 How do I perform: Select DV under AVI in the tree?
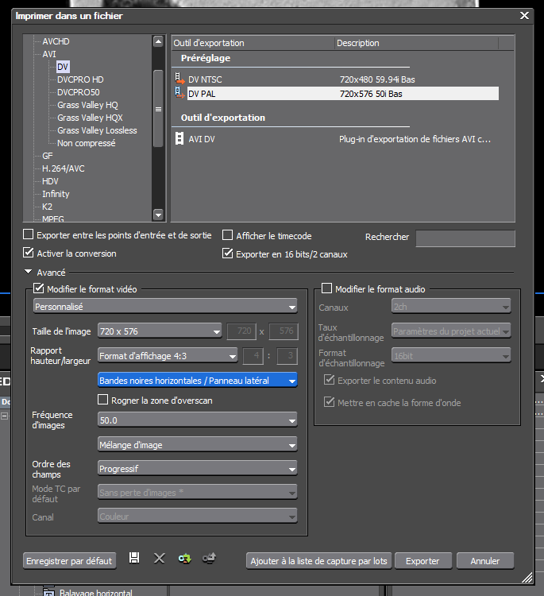coord(63,67)
